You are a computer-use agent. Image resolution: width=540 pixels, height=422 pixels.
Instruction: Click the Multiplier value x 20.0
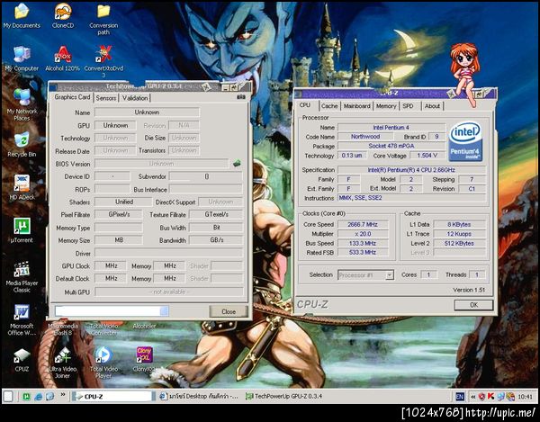coord(363,234)
